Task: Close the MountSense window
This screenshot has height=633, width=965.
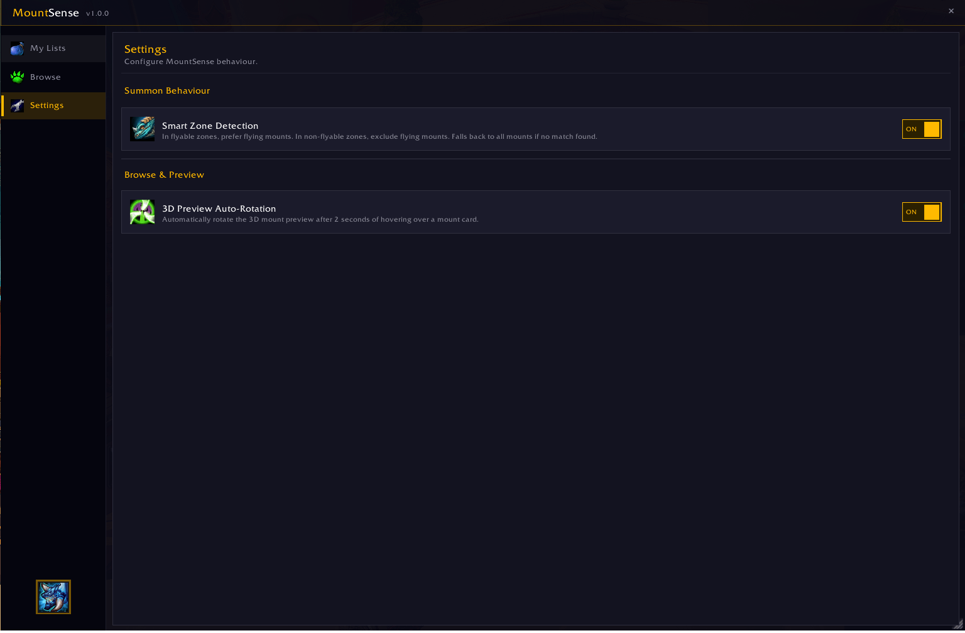Action: (x=951, y=11)
